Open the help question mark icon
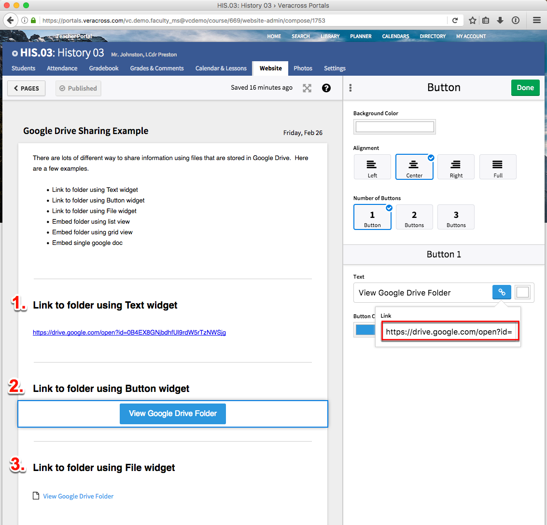547x525 pixels. pyautogui.click(x=326, y=88)
